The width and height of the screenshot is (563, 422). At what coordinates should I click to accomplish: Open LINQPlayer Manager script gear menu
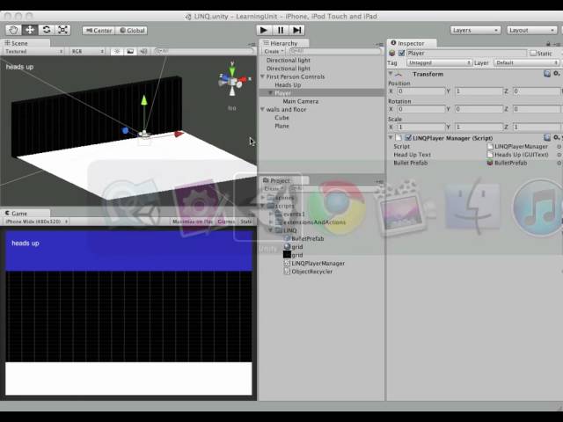557,137
